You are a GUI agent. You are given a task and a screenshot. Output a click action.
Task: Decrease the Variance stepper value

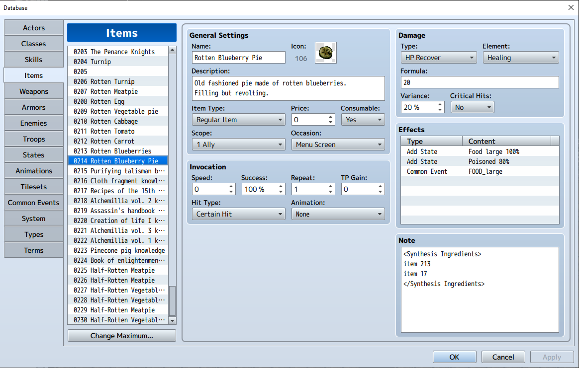(x=440, y=110)
